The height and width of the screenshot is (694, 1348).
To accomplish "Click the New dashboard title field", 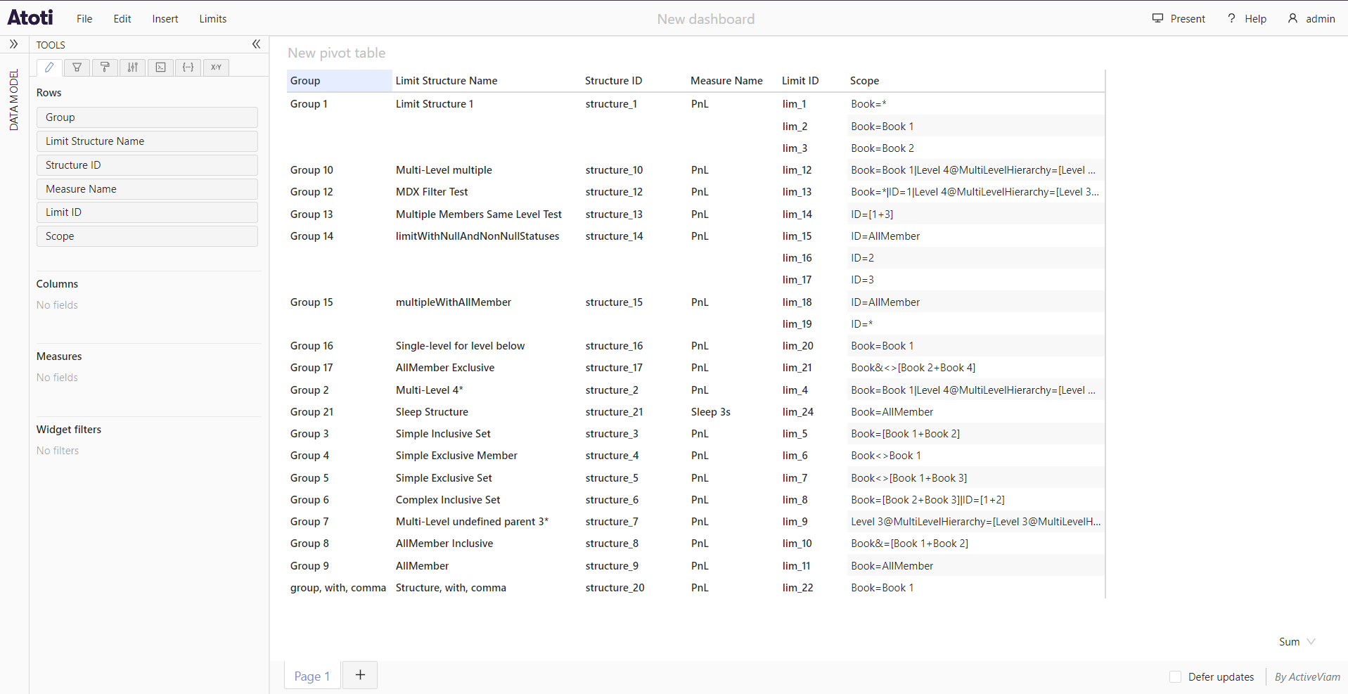I will (705, 19).
